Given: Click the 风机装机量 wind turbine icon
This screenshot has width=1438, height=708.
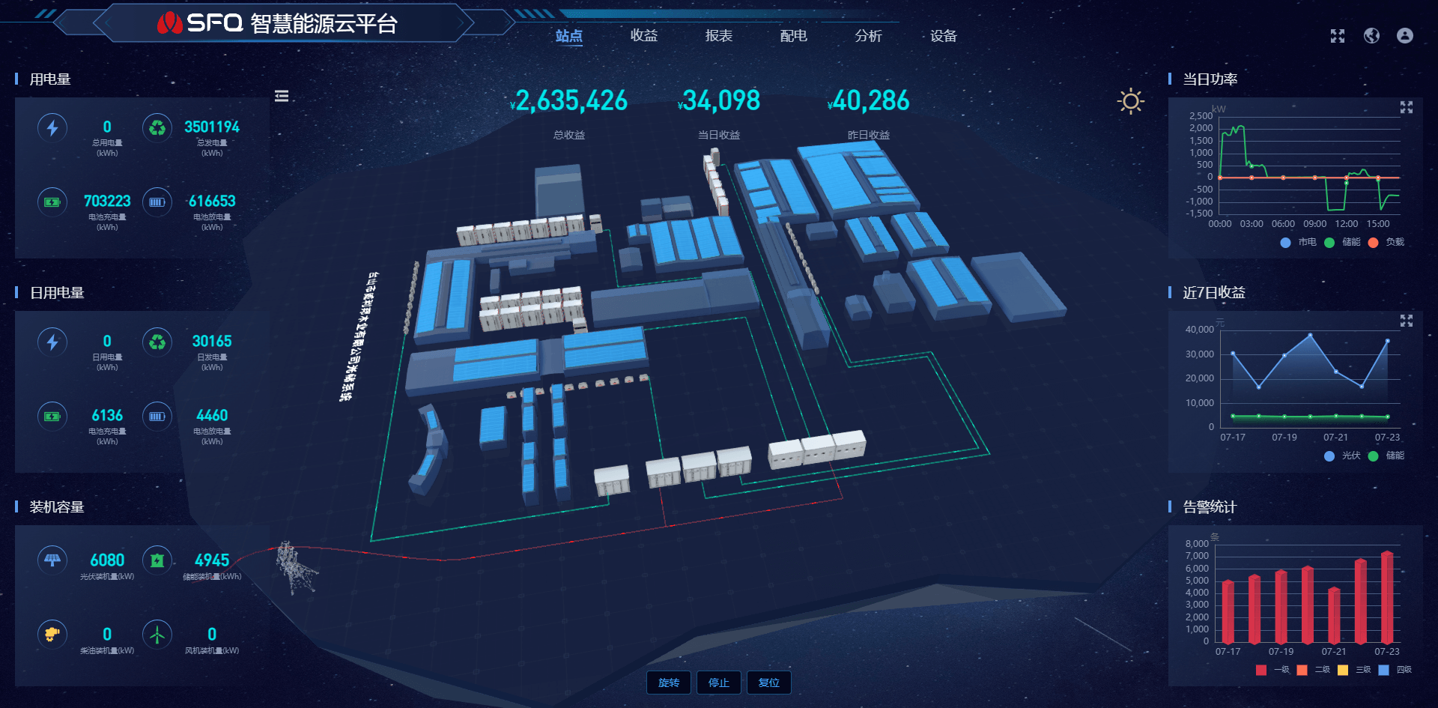Looking at the screenshot, I should pos(157,635).
